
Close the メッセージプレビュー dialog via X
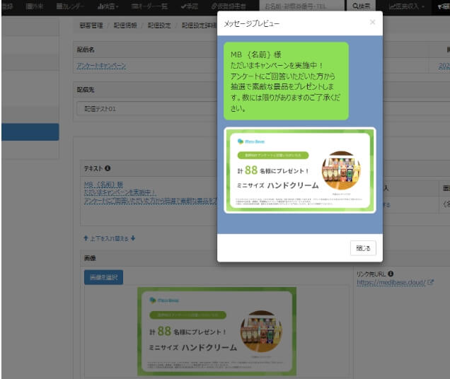coord(372,22)
